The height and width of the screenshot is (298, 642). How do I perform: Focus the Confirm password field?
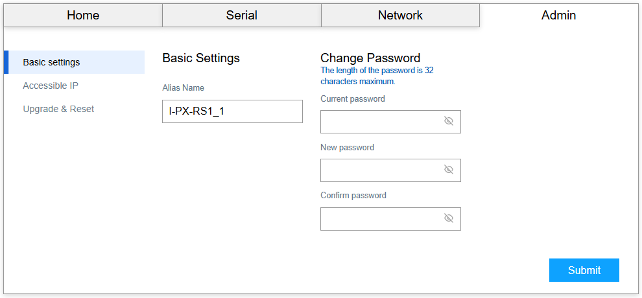point(380,219)
